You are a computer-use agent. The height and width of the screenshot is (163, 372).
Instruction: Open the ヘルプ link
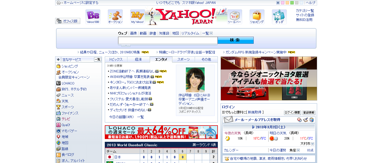[x=311, y=3]
